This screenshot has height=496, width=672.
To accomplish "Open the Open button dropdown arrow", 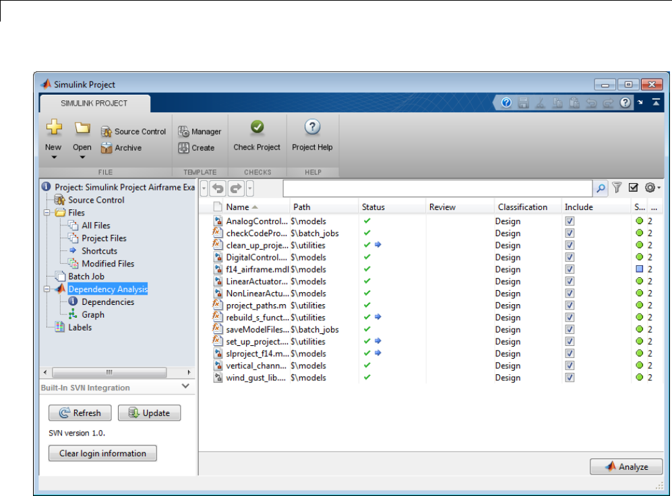I will pyautogui.click(x=82, y=157).
